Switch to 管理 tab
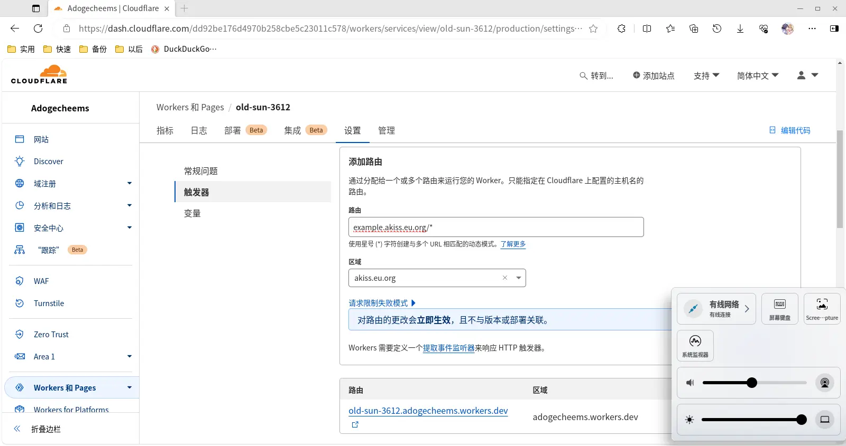Screen dimensions: 846x446 point(387,130)
